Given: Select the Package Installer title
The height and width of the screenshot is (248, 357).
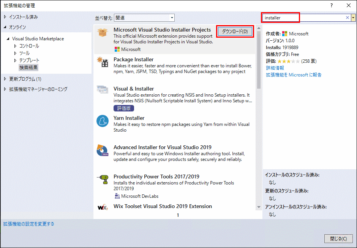Looking at the screenshot, I should [x=133, y=59].
